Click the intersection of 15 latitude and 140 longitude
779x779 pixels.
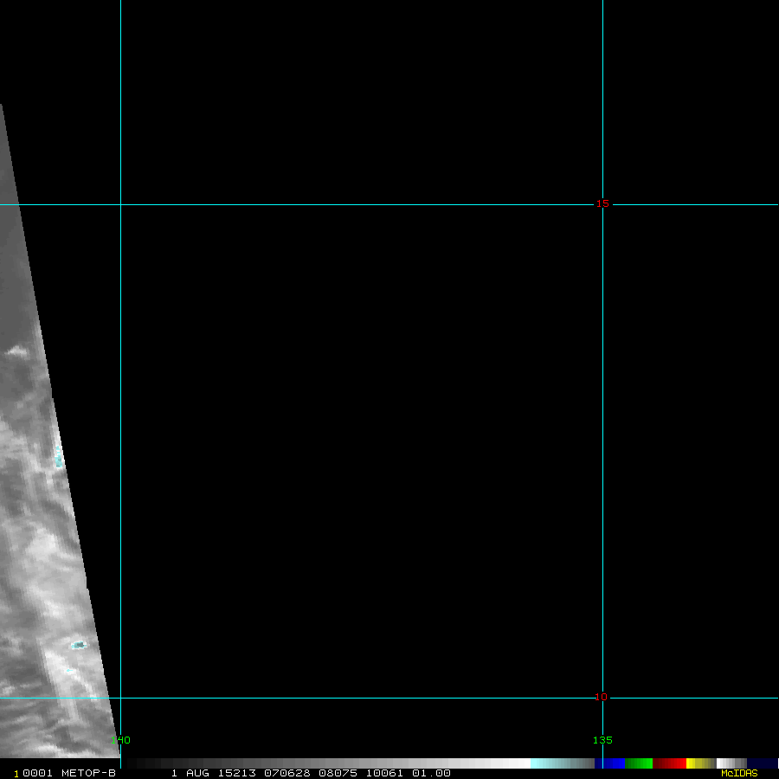(x=120, y=205)
